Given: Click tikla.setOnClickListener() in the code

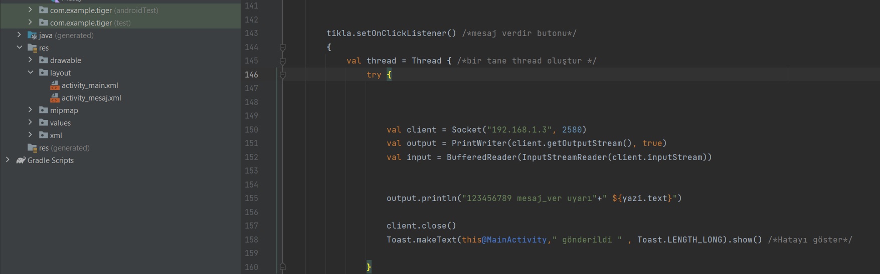Looking at the screenshot, I should click(392, 33).
